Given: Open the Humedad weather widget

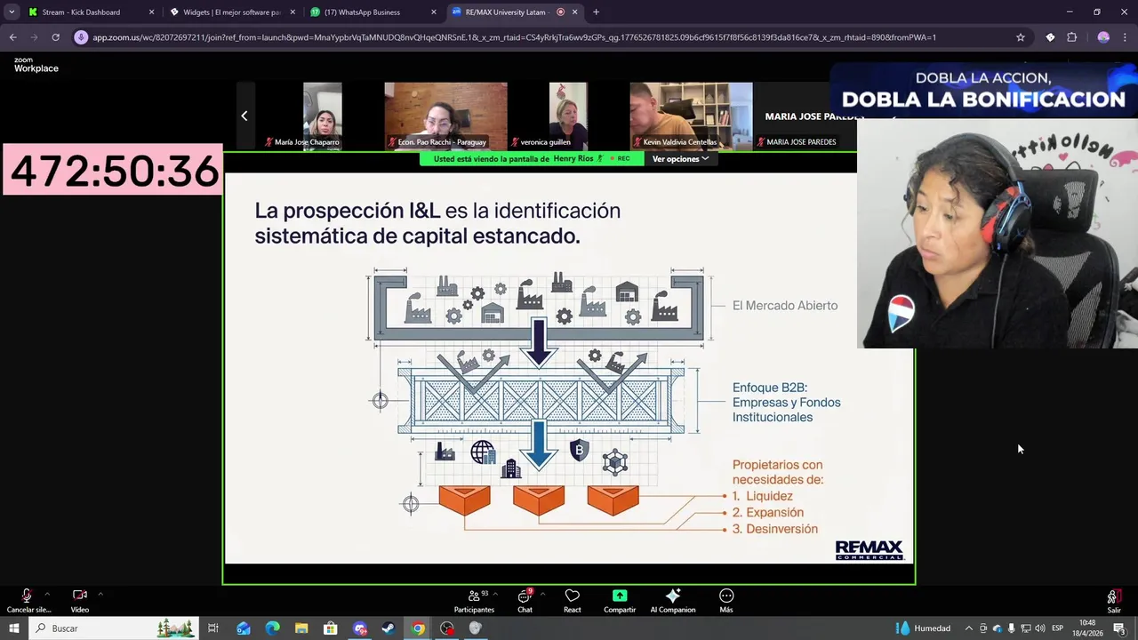Looking at the screenshot, I should [925, 628].
